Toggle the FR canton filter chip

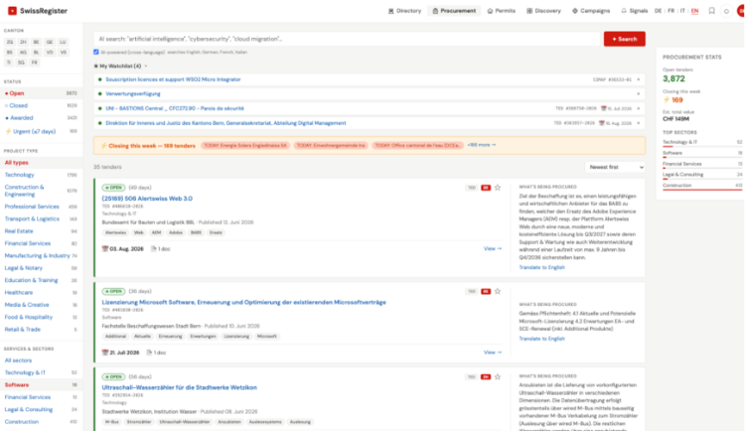[x=34, y=63]
